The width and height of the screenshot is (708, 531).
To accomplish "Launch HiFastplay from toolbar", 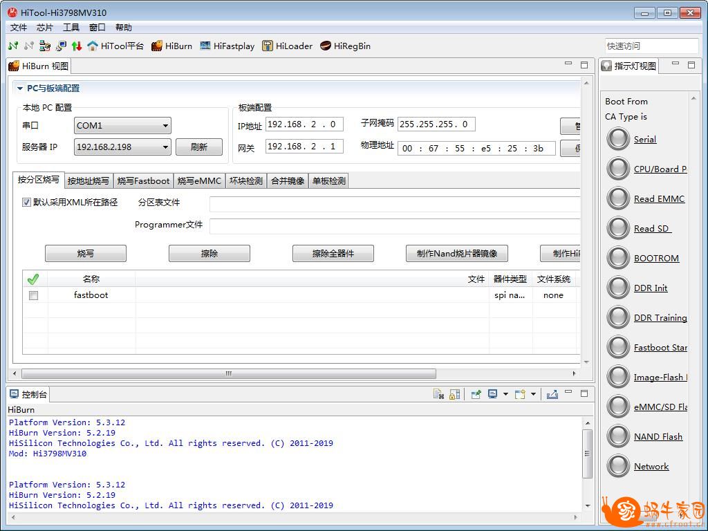I will point(227,46).
